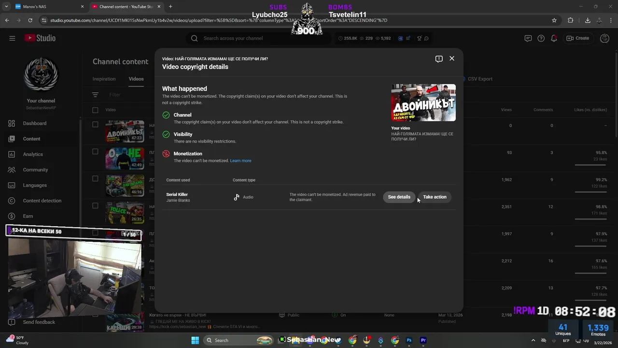
Task: Click the green Channel status check icon
Action: click(166, 115)
